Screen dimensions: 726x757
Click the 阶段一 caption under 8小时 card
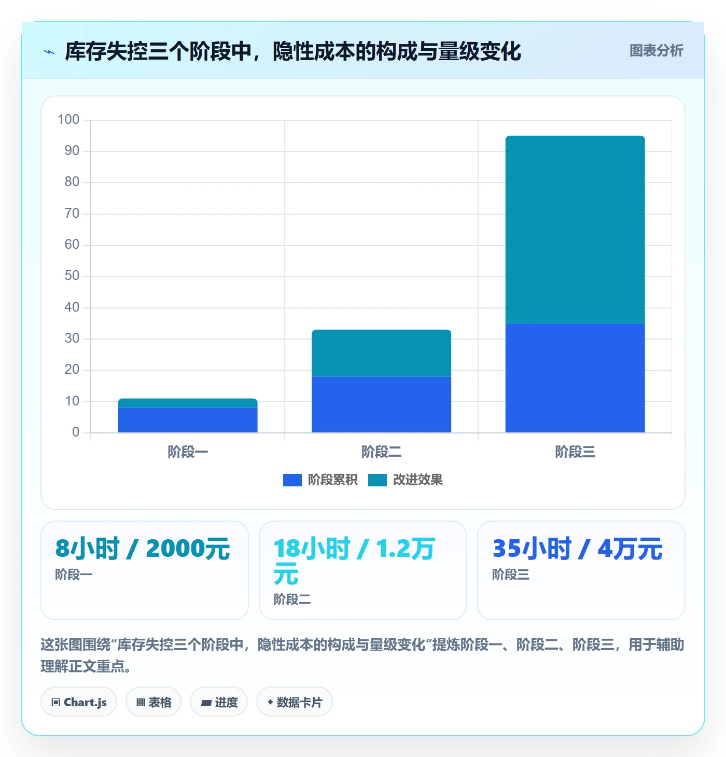[74, 574]
